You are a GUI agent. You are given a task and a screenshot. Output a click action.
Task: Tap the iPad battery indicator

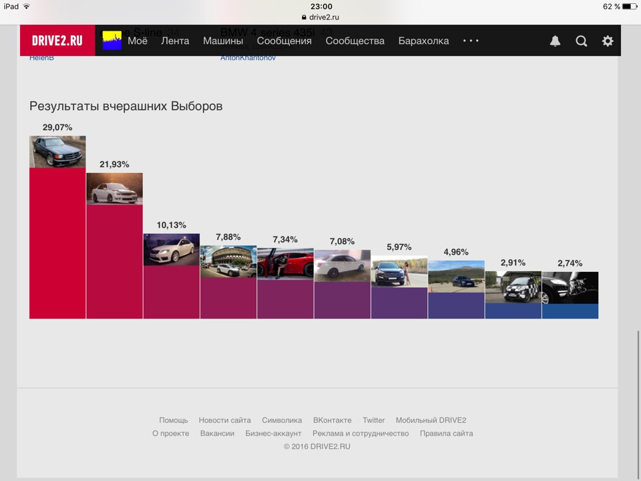click(630, 7)
